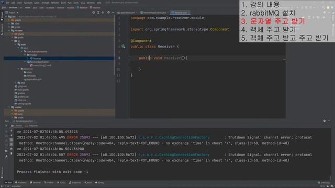Open the Problems tool window
The height and width of the screenshot is (188, 335).
tap(21, 183)
